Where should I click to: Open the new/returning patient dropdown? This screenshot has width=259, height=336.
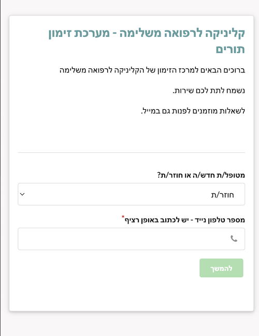pyautogui.click(x=131, y=194)
